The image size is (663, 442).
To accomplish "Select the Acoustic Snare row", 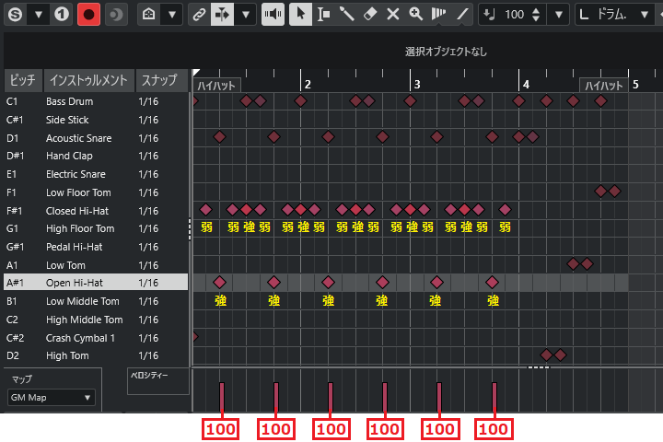I will click(96, 138).
